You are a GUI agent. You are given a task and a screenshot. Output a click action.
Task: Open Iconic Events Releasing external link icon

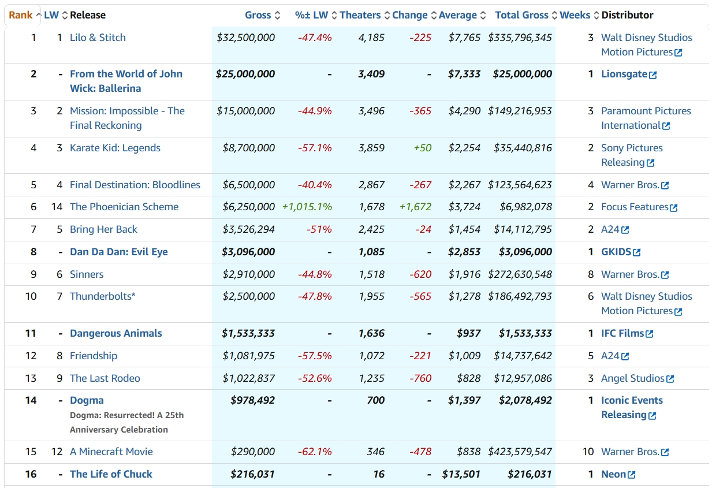tap(653, 416)
